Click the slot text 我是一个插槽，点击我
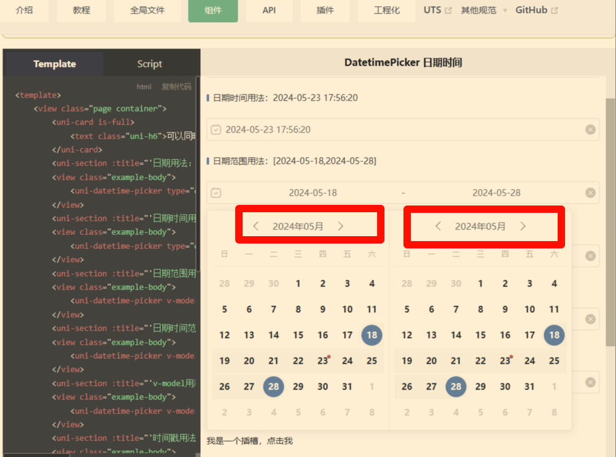Image resolution: width=616 pixels, height=457 pixels. [249, 441]
